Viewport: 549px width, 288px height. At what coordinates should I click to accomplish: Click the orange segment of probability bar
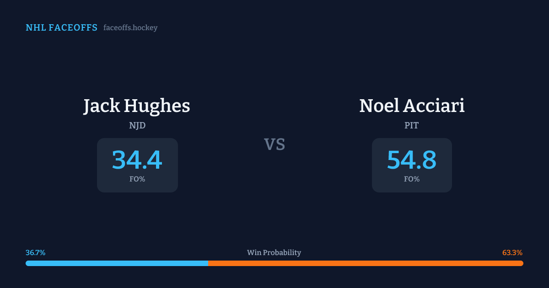pyautogui.click(x=366, y=263)
